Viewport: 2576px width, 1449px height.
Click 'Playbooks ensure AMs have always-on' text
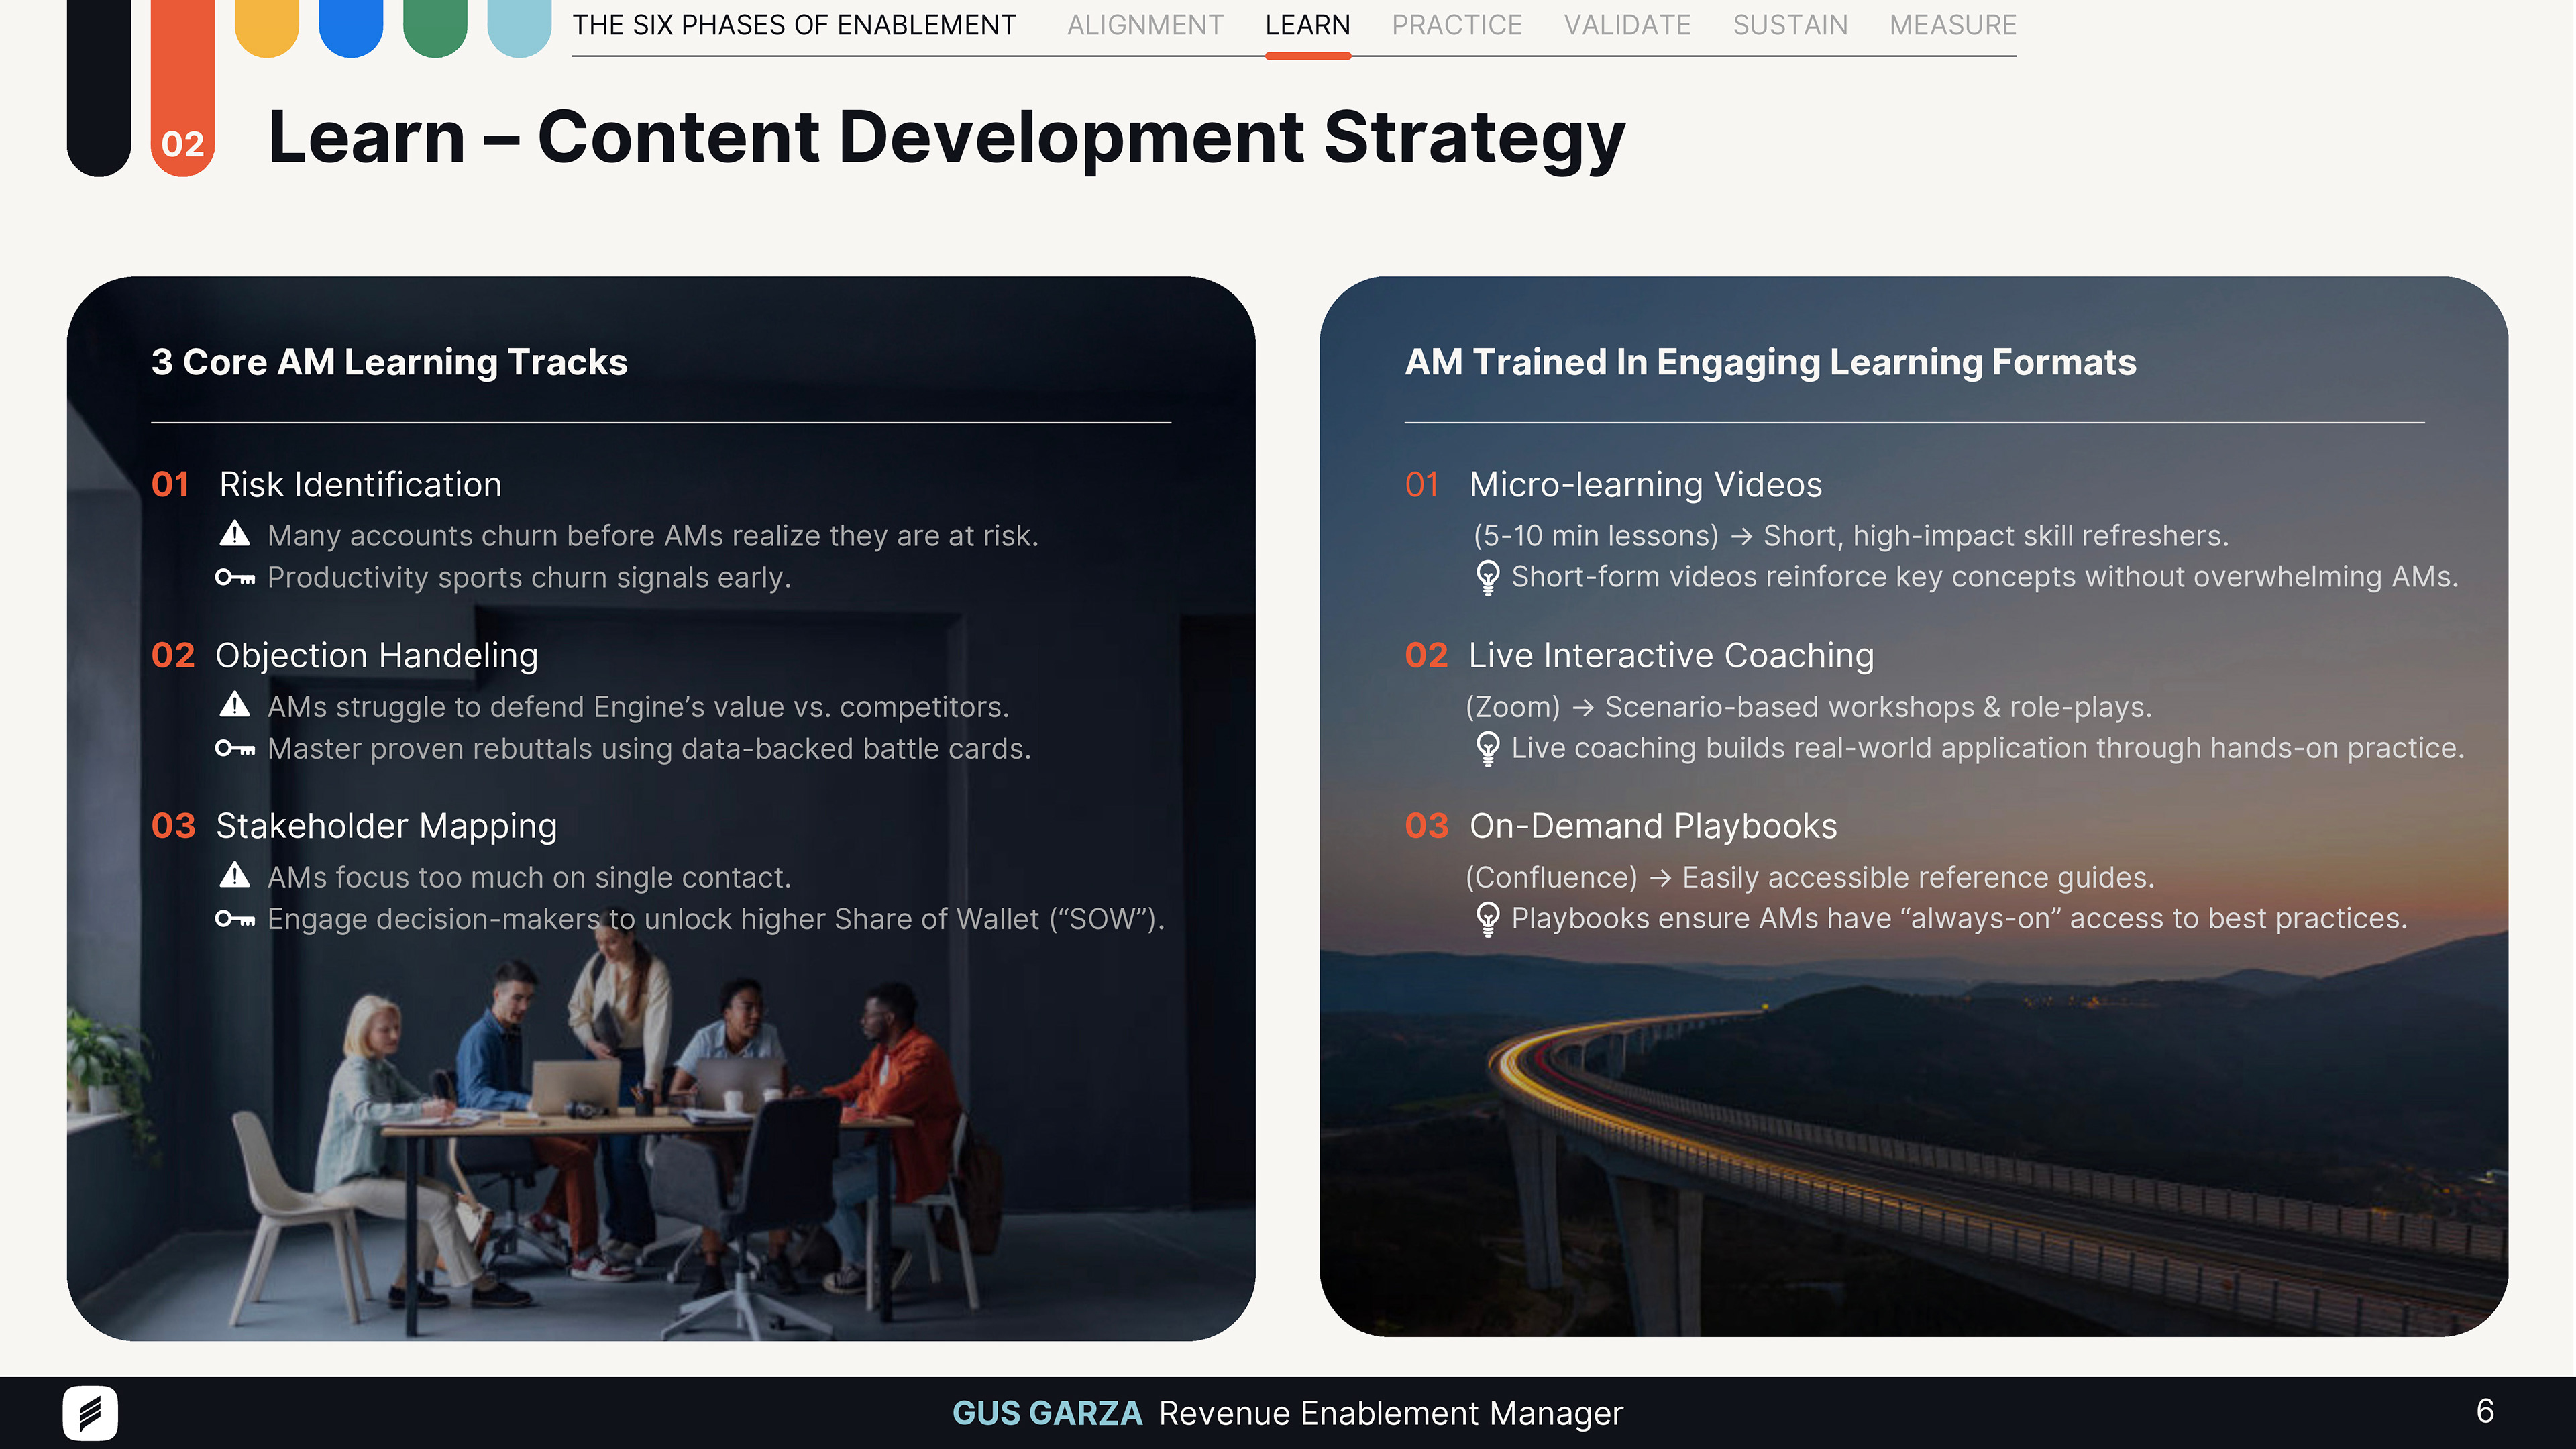coord(1959,919)
